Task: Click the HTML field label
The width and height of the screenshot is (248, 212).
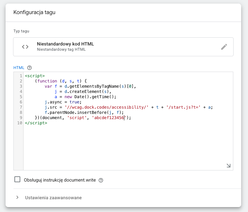Action: point(19,68)
